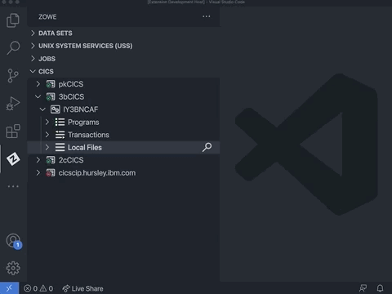Collapse the IY3BNCAF region chevron

pyautogui.click(x=42, y=109)
